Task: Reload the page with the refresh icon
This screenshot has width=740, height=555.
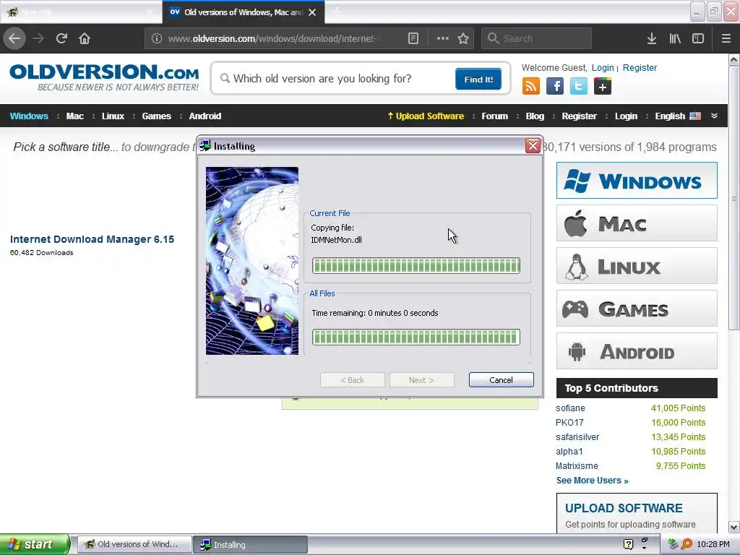Action: tap(61, 38)
